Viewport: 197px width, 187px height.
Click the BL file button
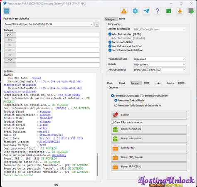coord(10,45)
